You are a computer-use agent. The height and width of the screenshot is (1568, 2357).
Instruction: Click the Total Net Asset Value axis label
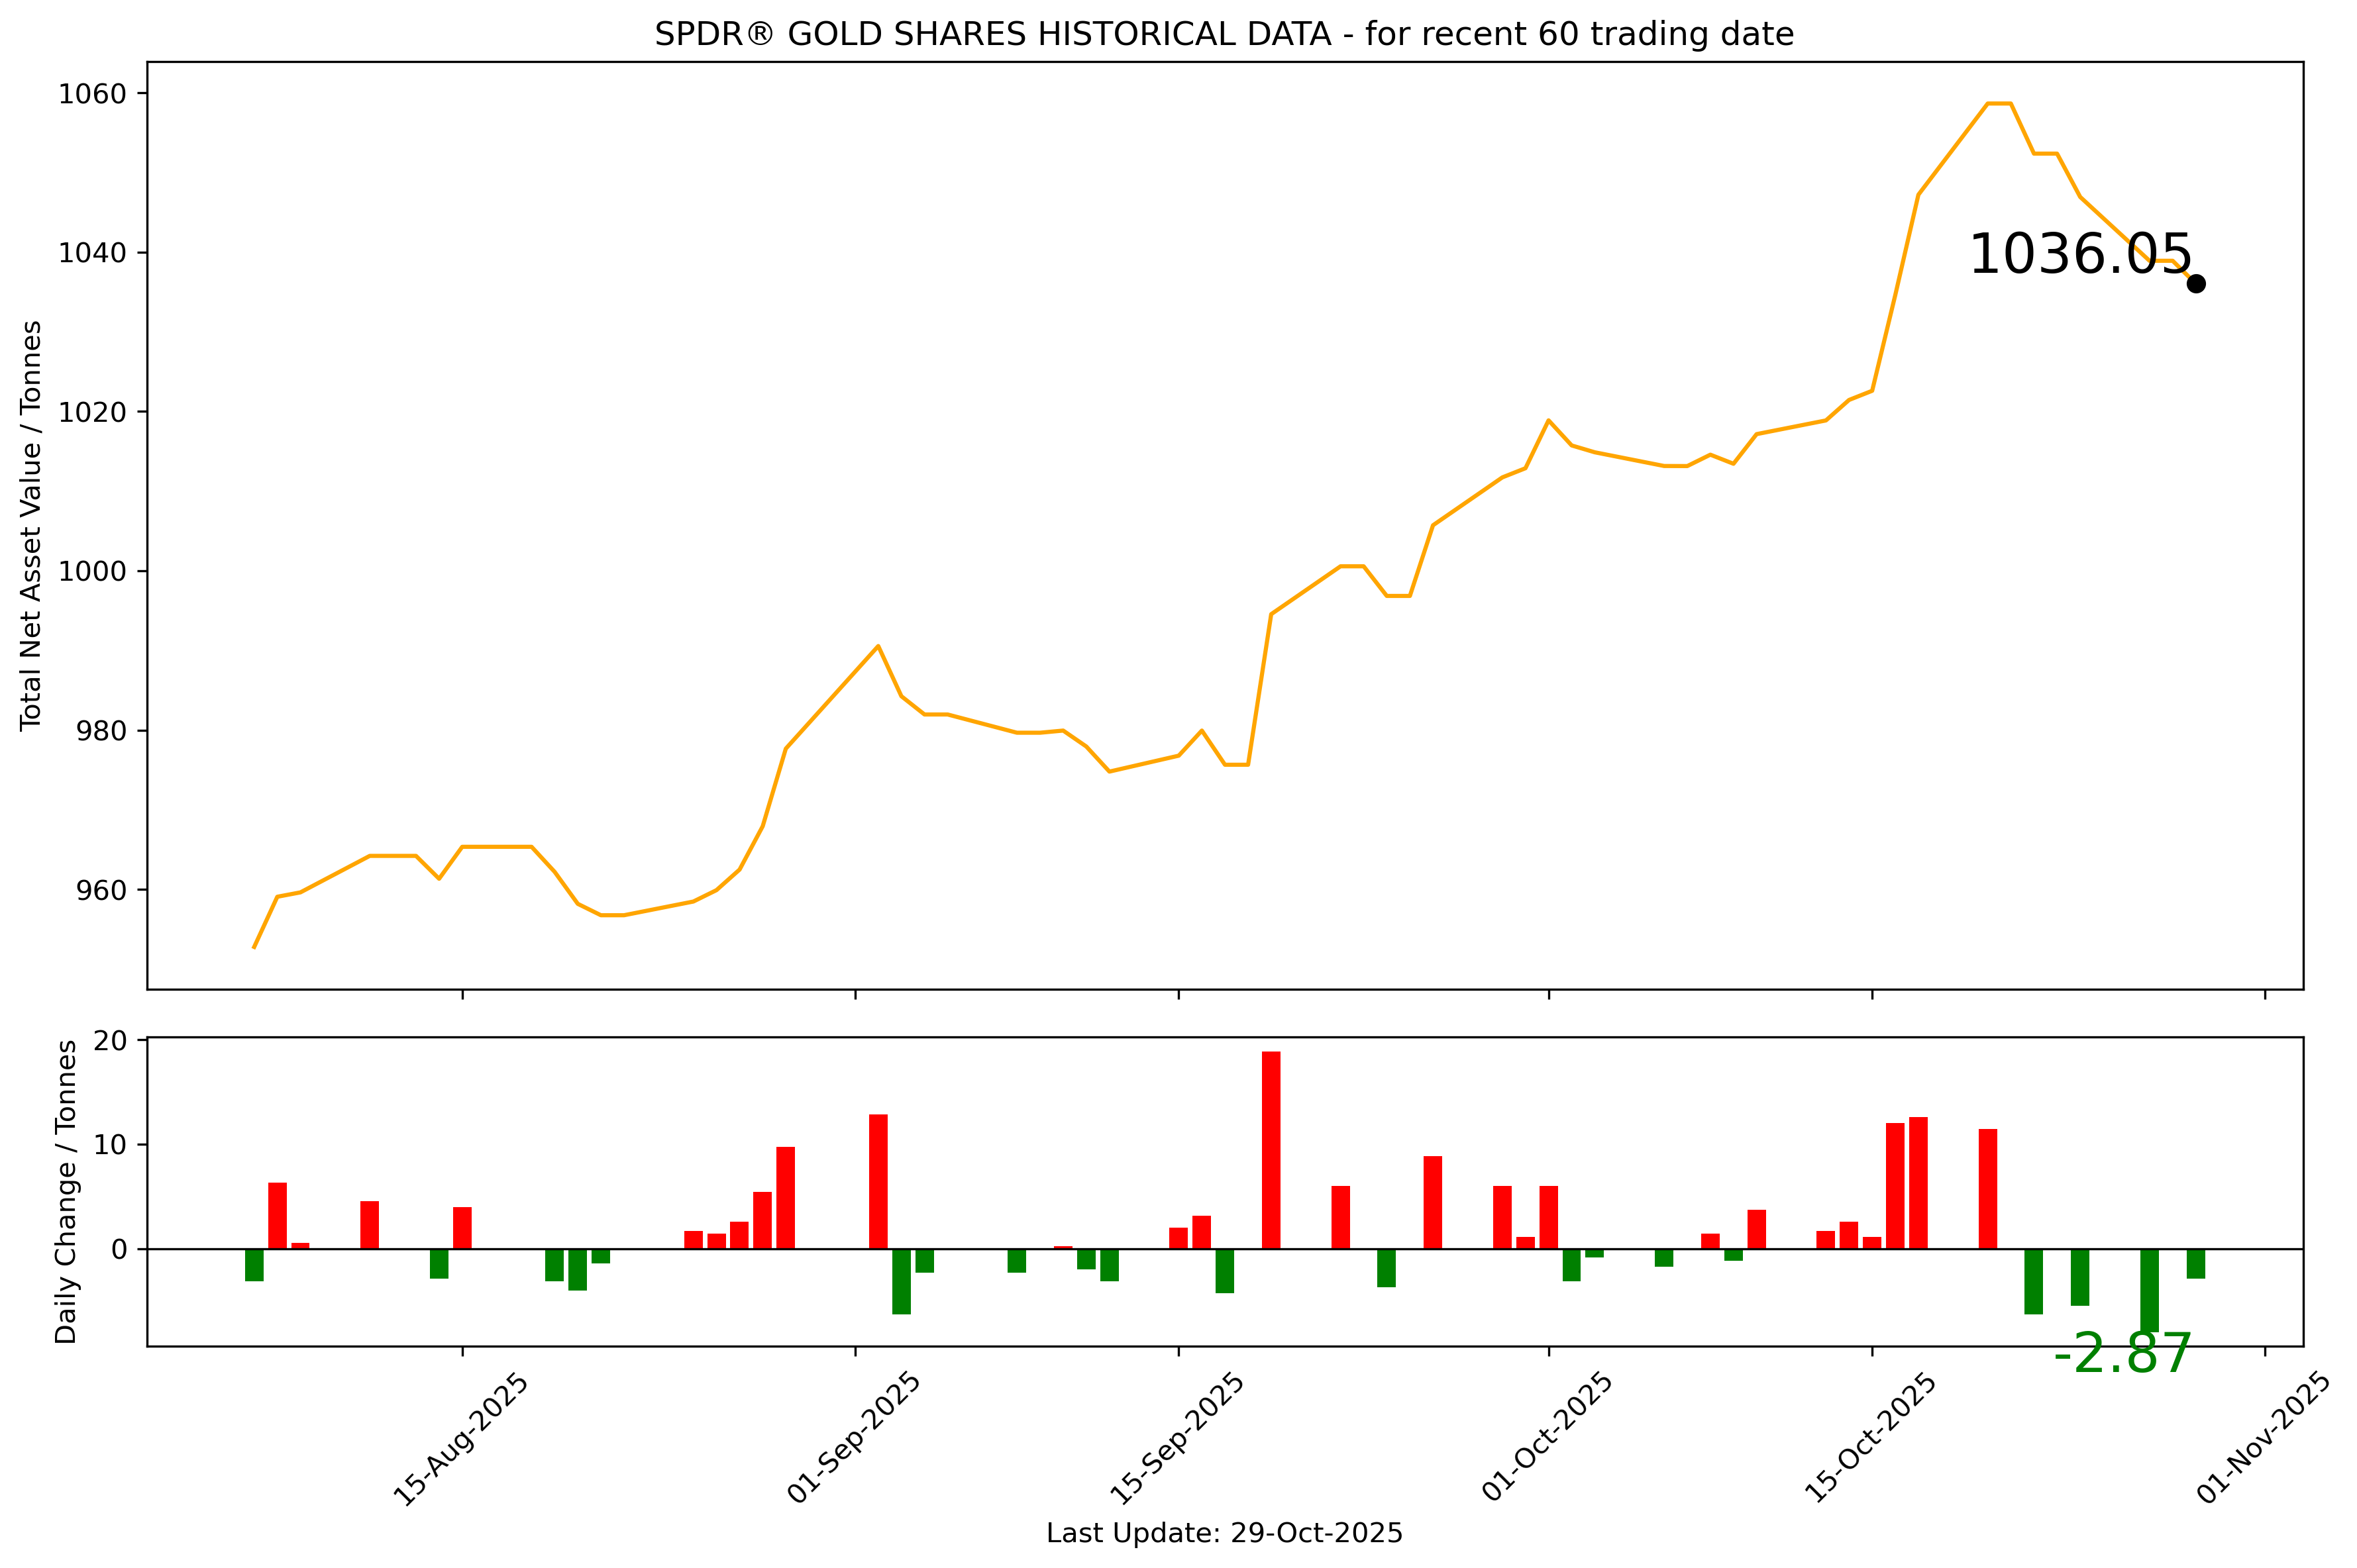[31, 525]
